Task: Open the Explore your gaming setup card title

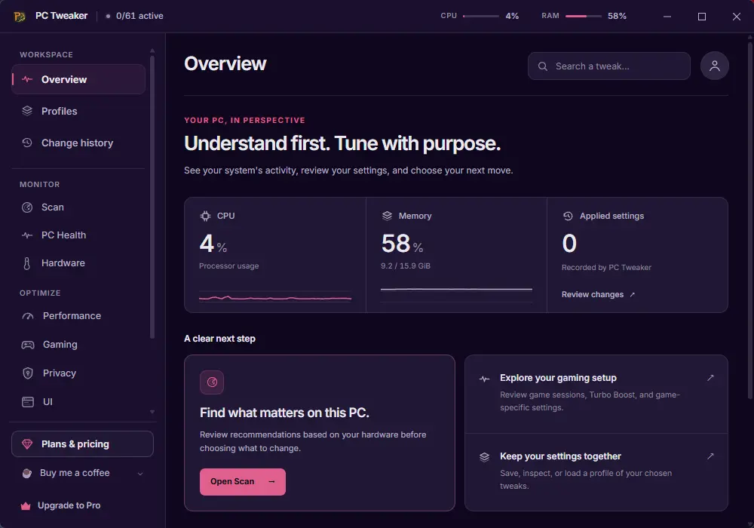Action: (558, 378)
